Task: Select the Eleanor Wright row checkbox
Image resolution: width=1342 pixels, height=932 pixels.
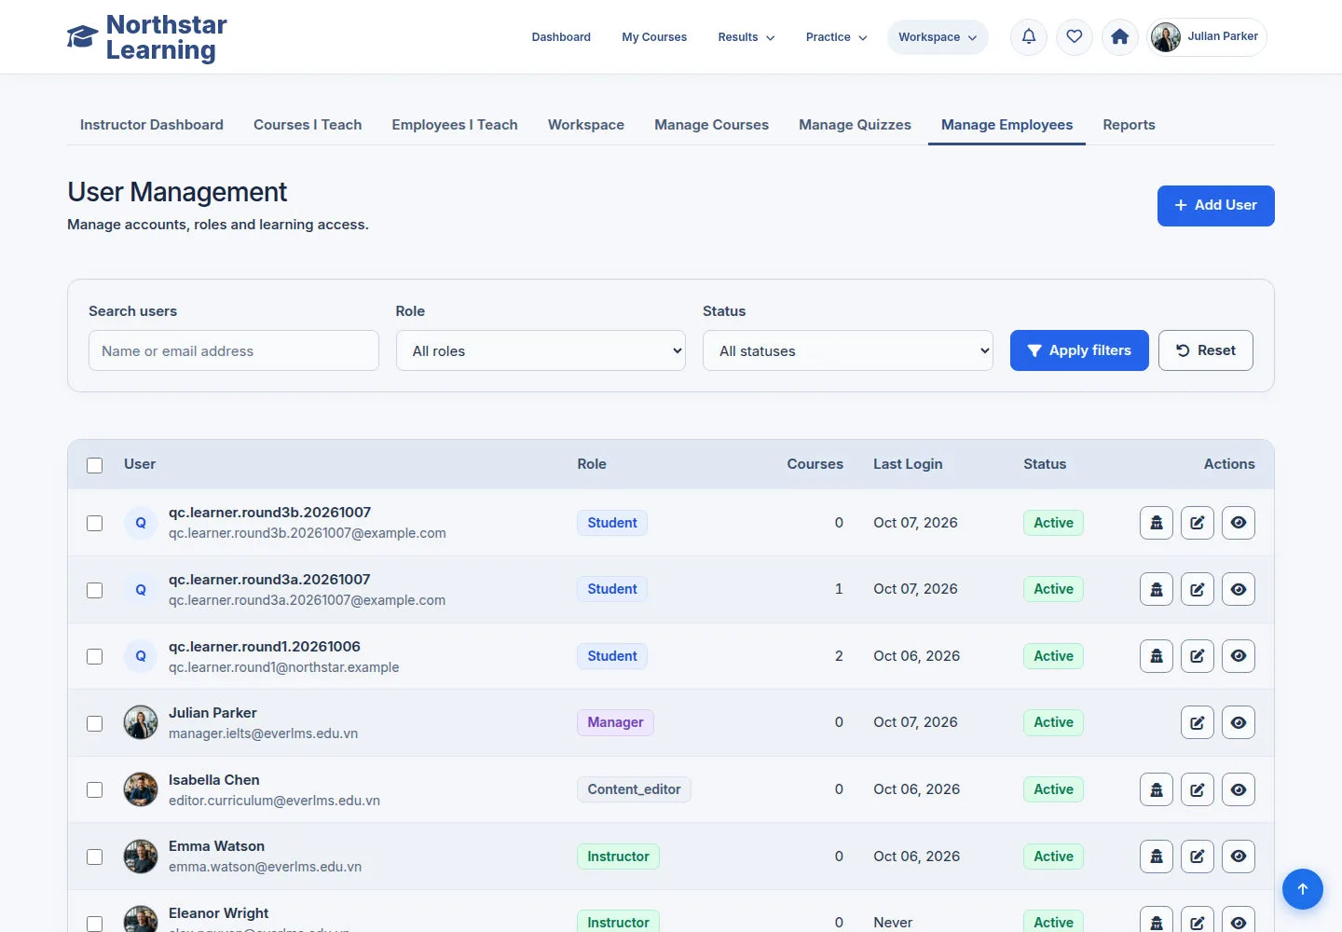Action: 95,924
